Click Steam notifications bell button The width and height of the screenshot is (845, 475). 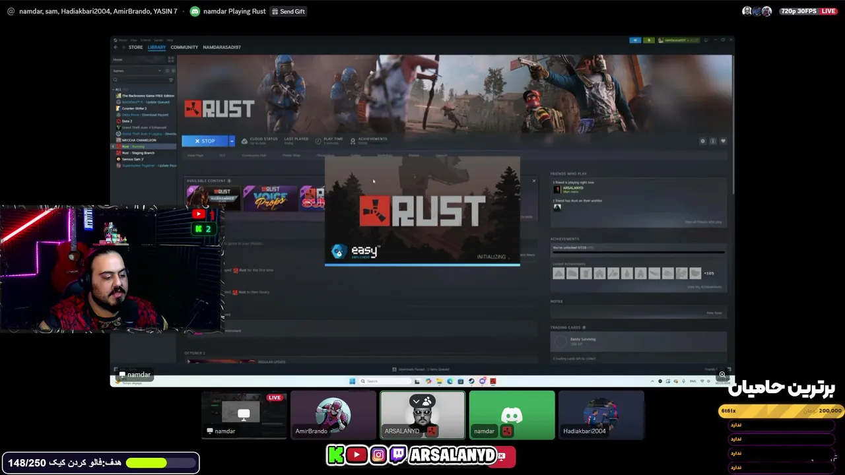[649, 40]
